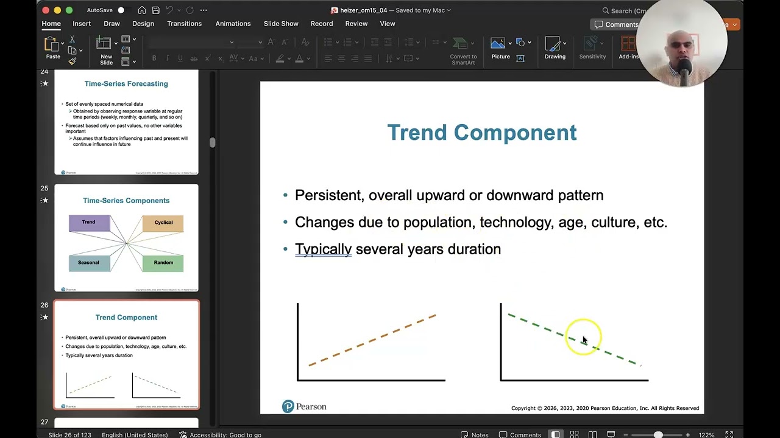This screenshot has height=438, width=780.
Task: Click the Sensitivity icon
Action: (x=591, y=44)
